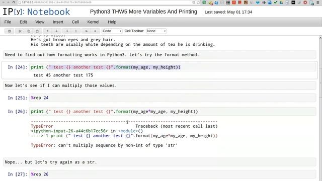Move selected cell down with arrow icon
Viewport: 322px width, 181px height.
pos(56,31)
